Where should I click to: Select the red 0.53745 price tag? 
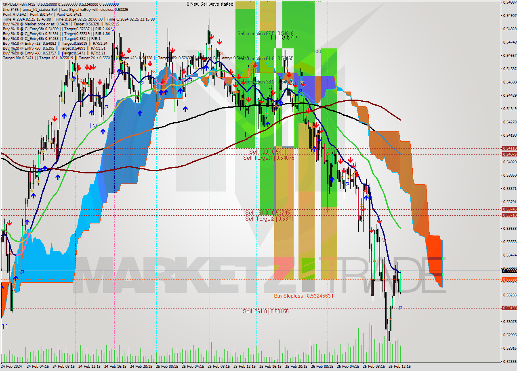click(x=509, y=209)
